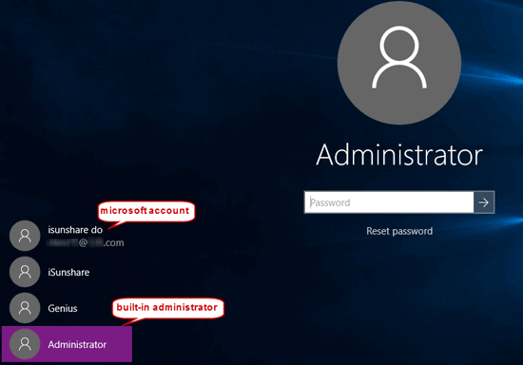The height and width of the screenshot is (365, 523).
Task: Open the Reset password link
Action: coord(399,231)
